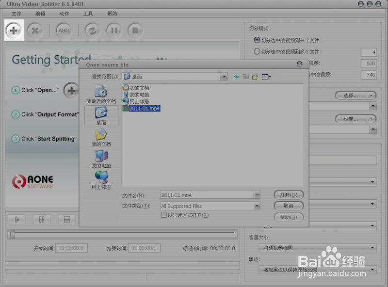388x287 pixels.
Task: Click the 选择... button
Action: 351,96
